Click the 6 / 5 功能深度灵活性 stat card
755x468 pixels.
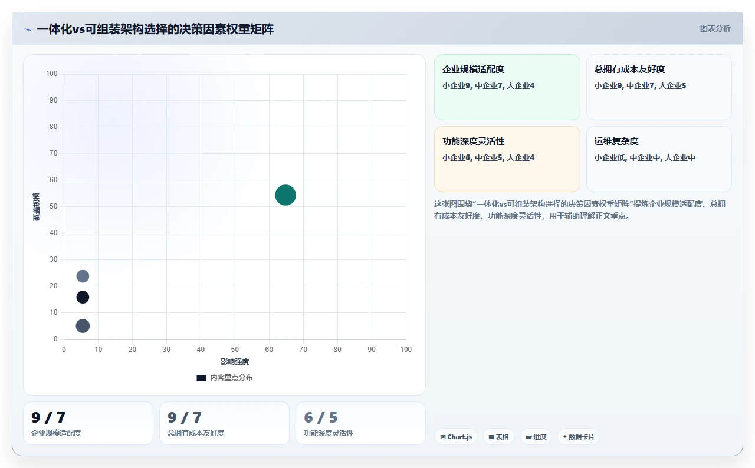(x=360, y=423)
